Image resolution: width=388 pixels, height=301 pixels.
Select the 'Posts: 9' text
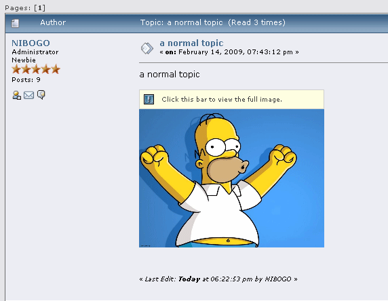pyautogui.click(x=26, y=79)
